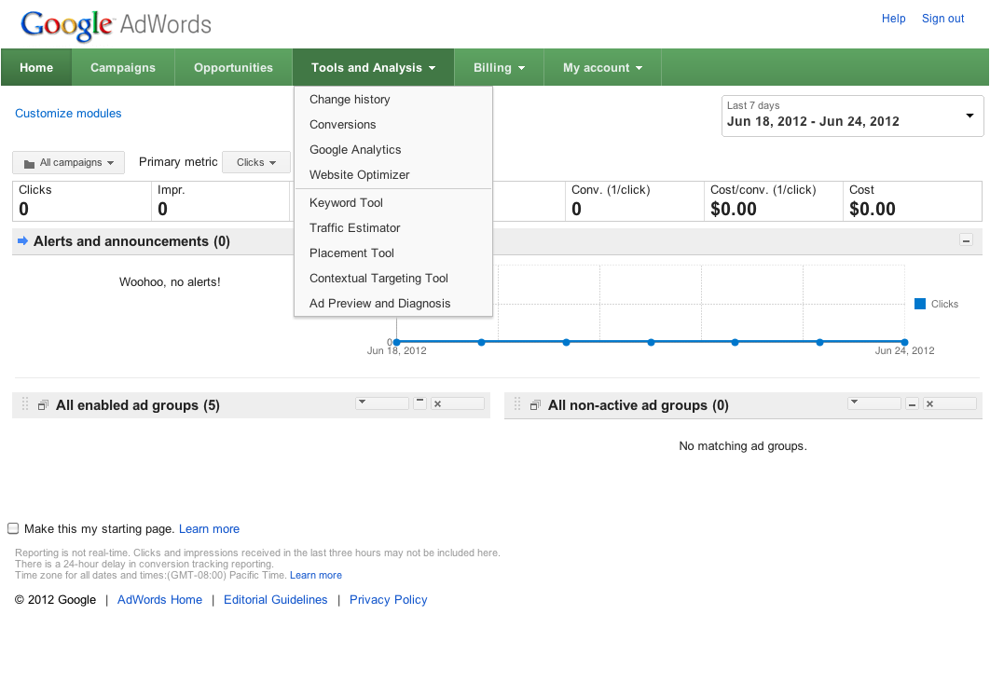Select the Conv. (1/click) metric cell
The height and width of the screenshot is (696, 990).
635,201
